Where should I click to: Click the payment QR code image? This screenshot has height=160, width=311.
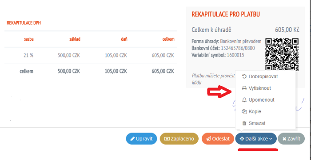[x=282, y=55]
